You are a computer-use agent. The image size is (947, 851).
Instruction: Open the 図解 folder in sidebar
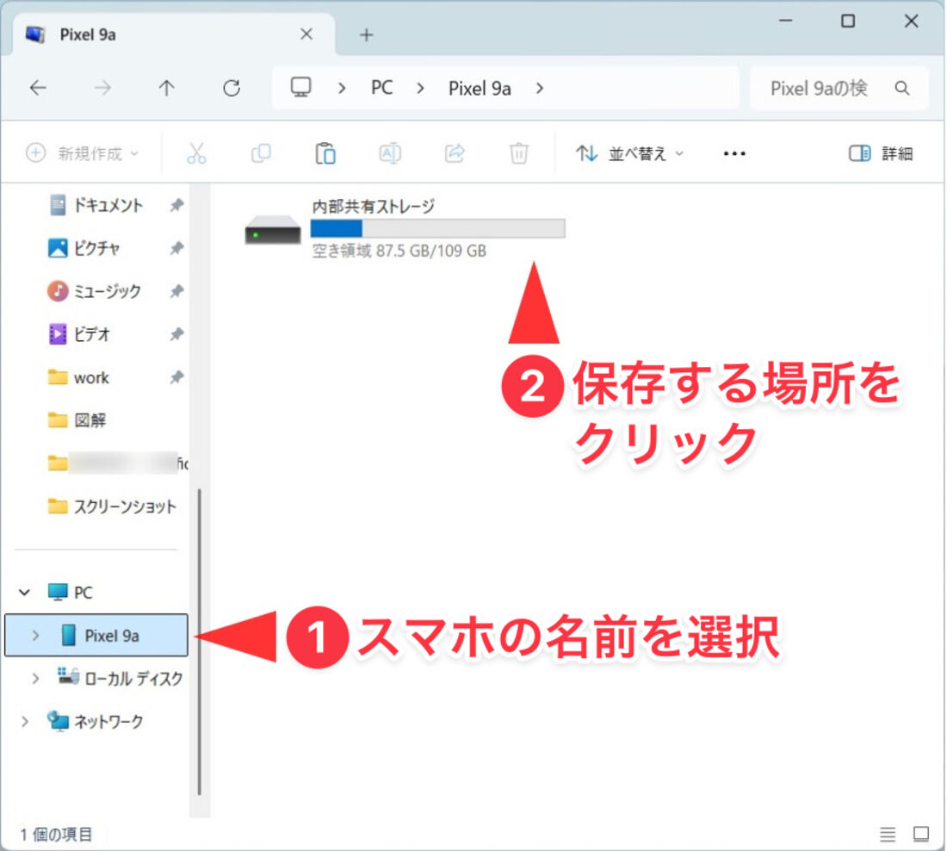pos(77,420)
